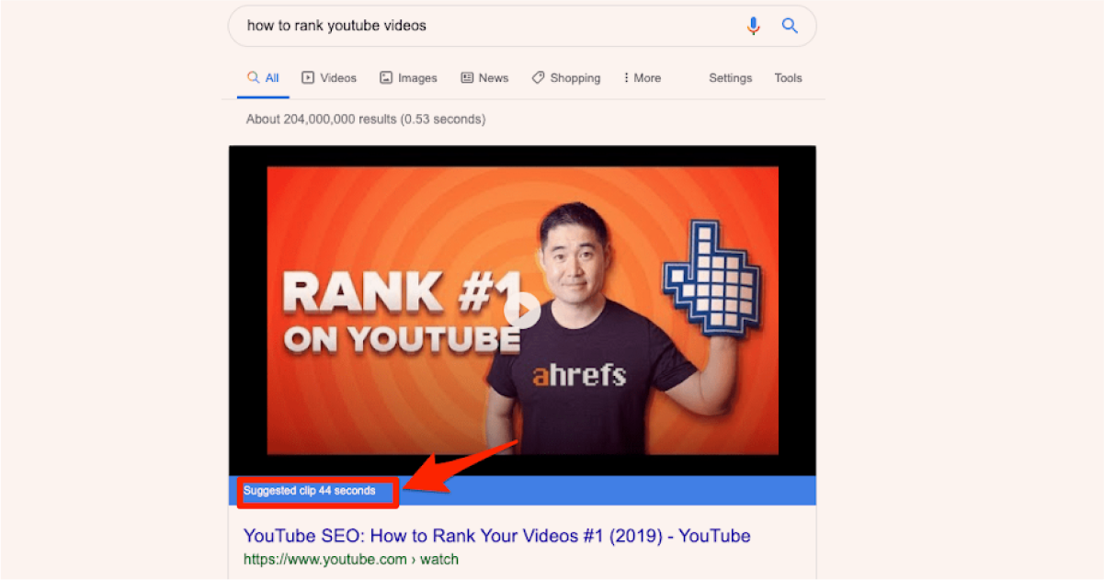Click the Shopping tab tag icon
1104x580 pixels.
[x=538, y=78]
